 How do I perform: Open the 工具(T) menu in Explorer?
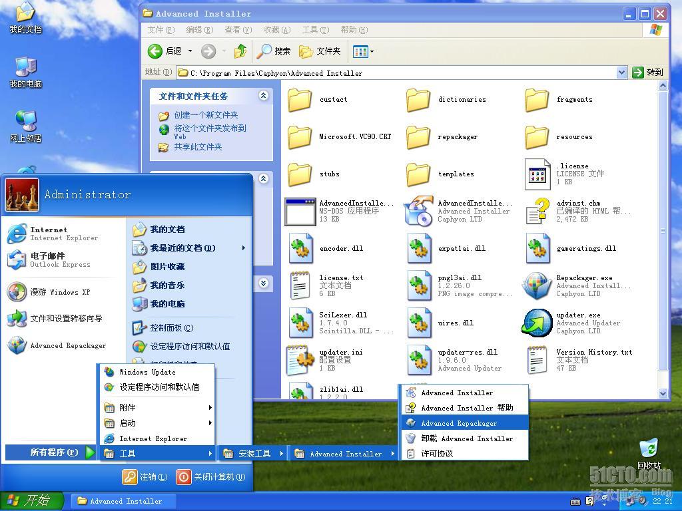click(x=316, y=30)
